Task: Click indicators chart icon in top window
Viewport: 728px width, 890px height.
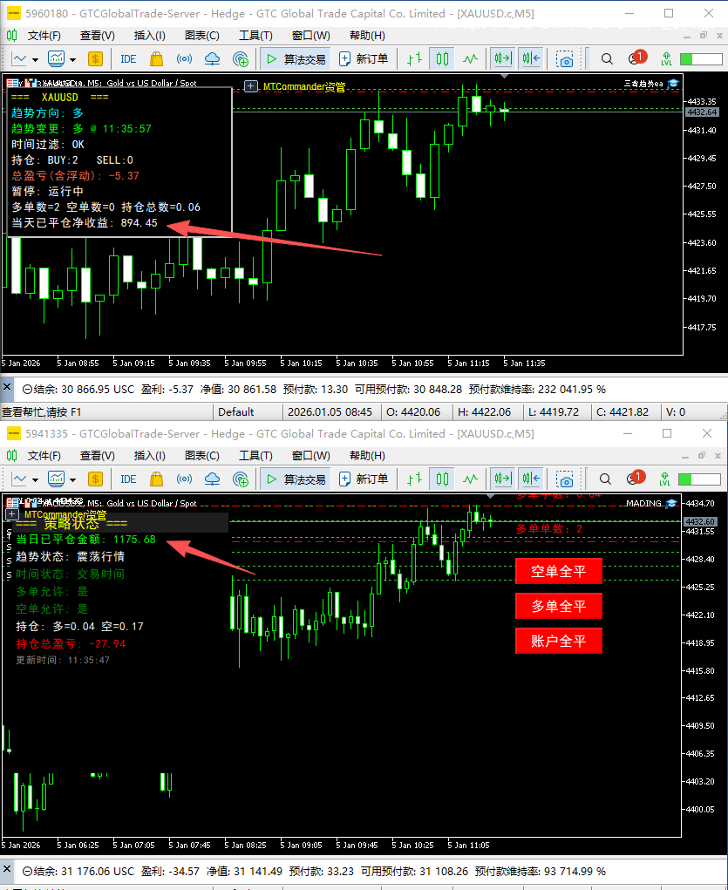Action: [56, 59]
